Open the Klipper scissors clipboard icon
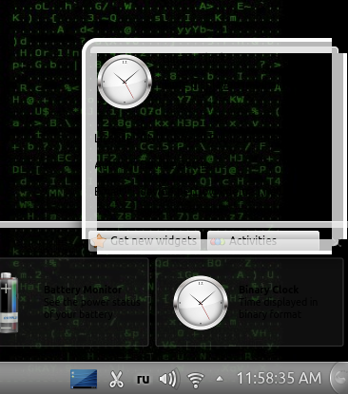 click(x=116, y=379)
